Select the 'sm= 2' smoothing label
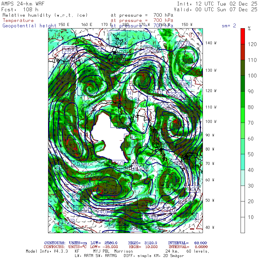 pyautogui.click(x=229, y=26)
